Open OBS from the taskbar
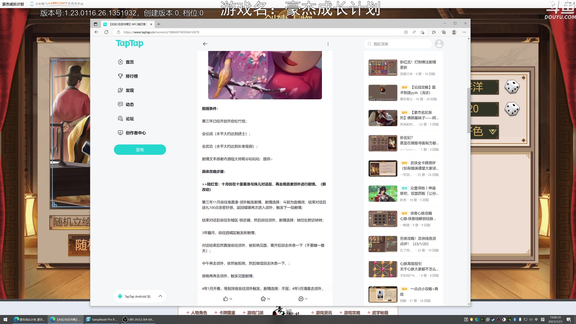The image size is (576, 324). tap(138, 319)
